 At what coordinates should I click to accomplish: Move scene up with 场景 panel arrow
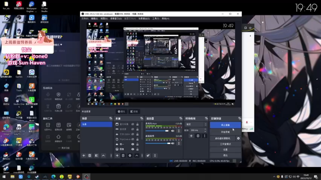coord(103,156)
